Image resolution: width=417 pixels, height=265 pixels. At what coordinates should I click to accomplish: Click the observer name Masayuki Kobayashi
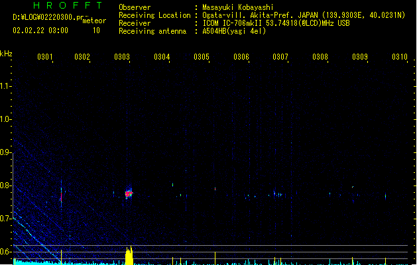pyautogui.click(x=238, y=7)
